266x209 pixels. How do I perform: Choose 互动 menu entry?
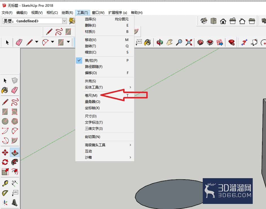(105, 151)
